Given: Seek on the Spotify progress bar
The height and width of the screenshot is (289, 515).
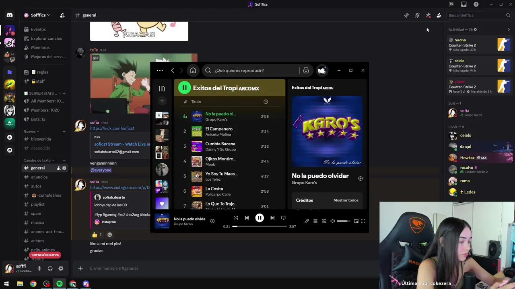Looking at the screenshot, I should coord(260,226).
